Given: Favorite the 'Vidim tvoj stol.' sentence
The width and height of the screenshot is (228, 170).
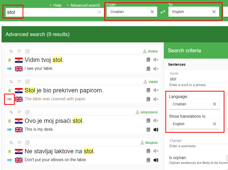Looking at the screenshot, I should [x=19, y=51].
